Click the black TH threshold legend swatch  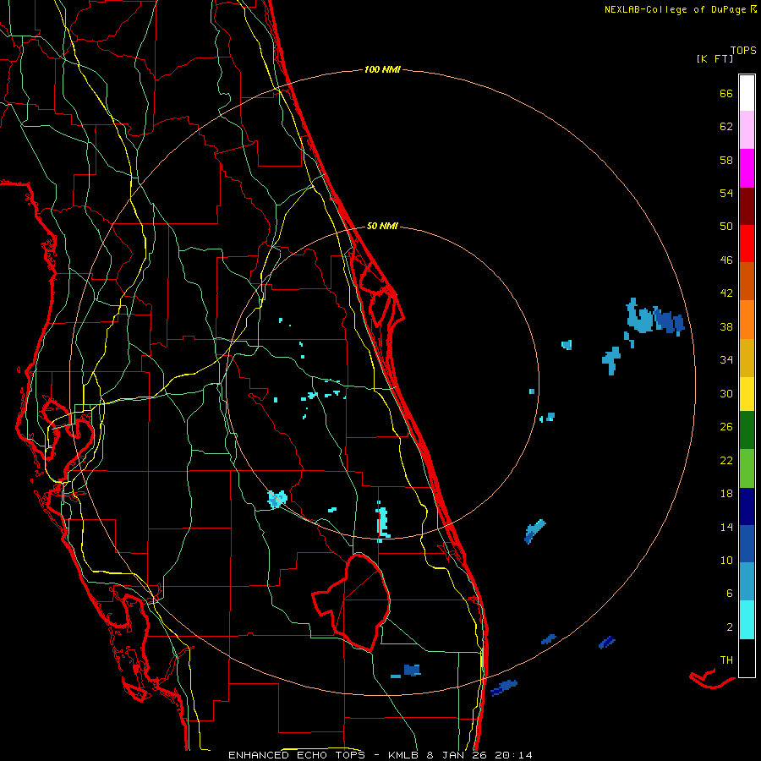(x=747, y=658)
